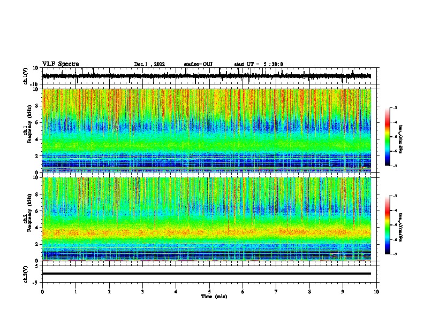Click the ch.2 spectrogram color scale bar

click(387, 225)
